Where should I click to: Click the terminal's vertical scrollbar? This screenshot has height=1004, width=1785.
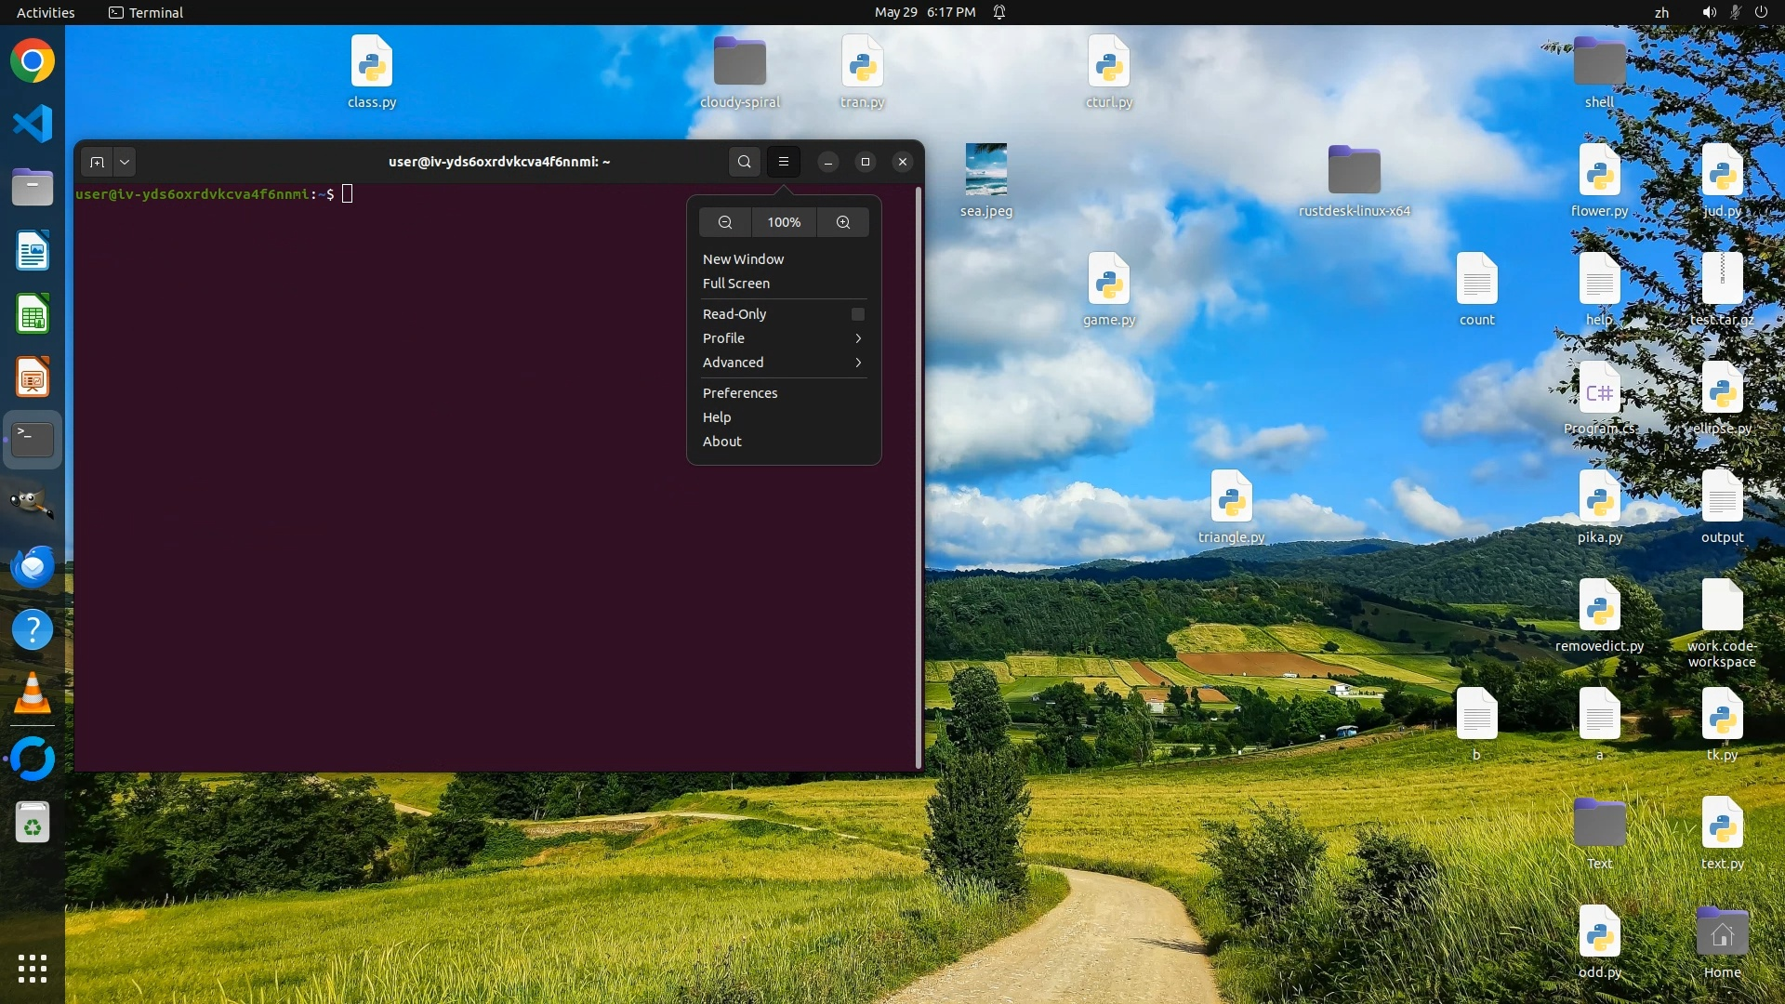[919, 476]
